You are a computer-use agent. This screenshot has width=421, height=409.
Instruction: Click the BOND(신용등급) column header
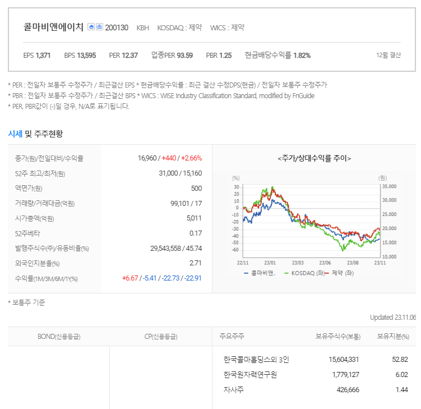tap(59, 337)
